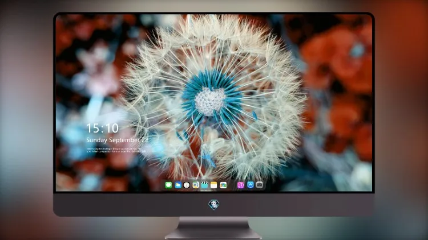The image size is (428, 240).
Task: Open the pink iTunes music app
Action: (240, 185)
